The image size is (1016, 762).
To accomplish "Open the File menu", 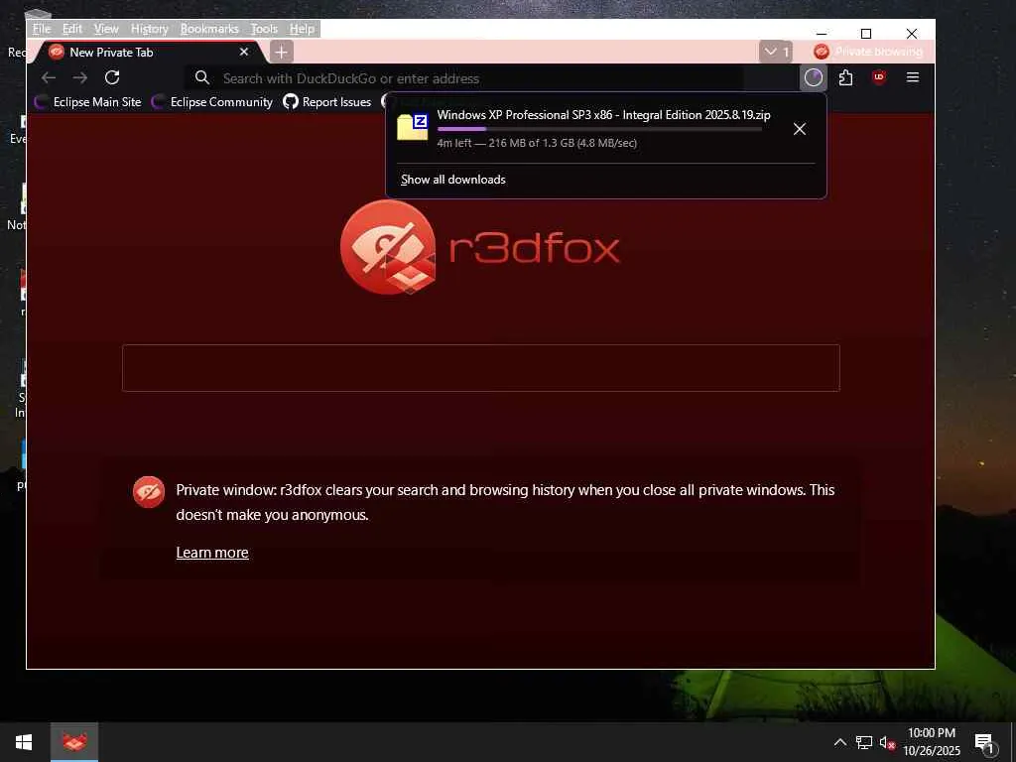I will (x=42, y=29).
